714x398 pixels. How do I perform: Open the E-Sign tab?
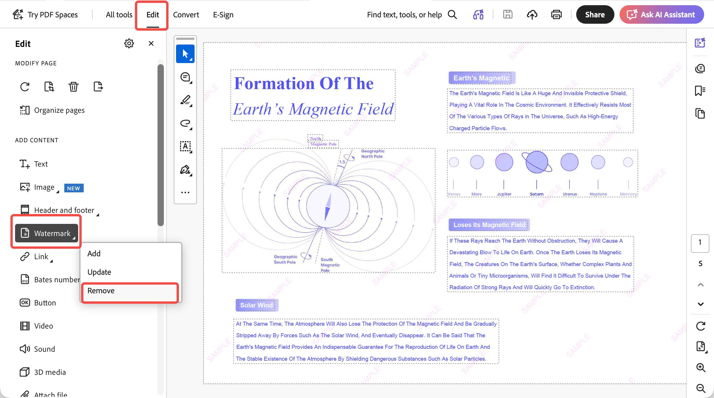[x=223, y=15]
